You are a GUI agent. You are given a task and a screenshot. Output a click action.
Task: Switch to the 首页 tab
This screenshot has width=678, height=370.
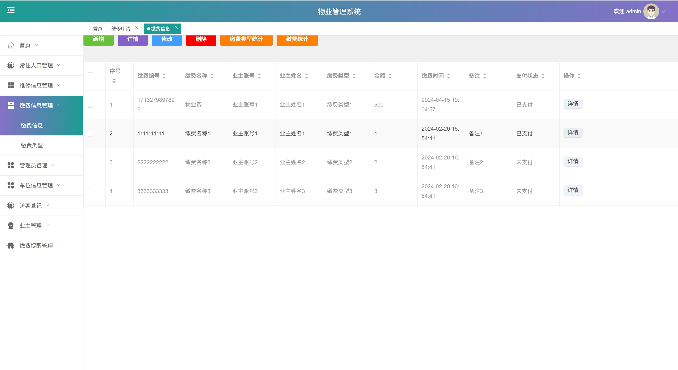[x=98, y=29]
